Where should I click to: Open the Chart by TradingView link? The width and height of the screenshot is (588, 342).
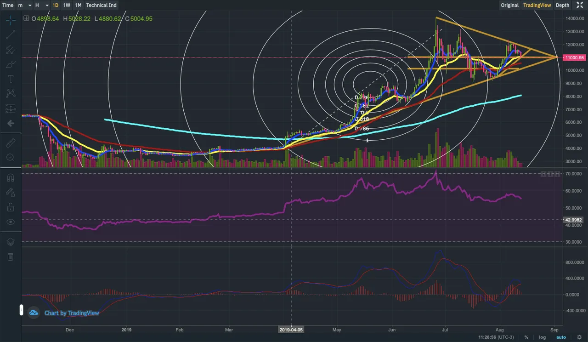[x=72, y=313]
